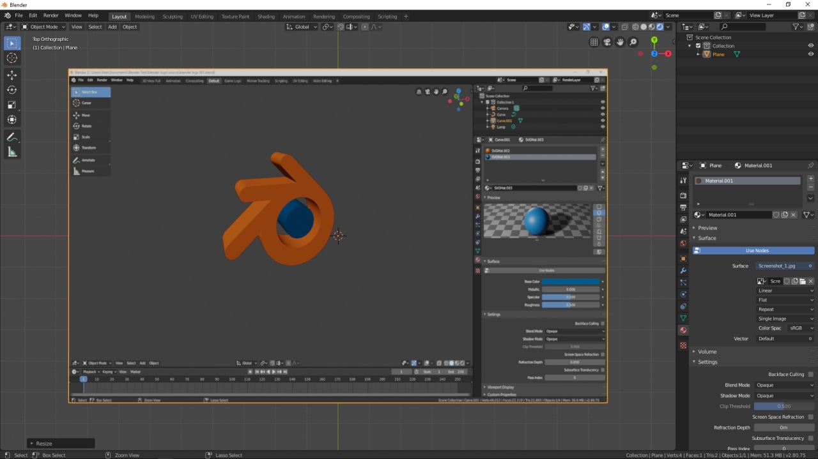Open the sRGB color space dropdown

click(x=801, y=328)
